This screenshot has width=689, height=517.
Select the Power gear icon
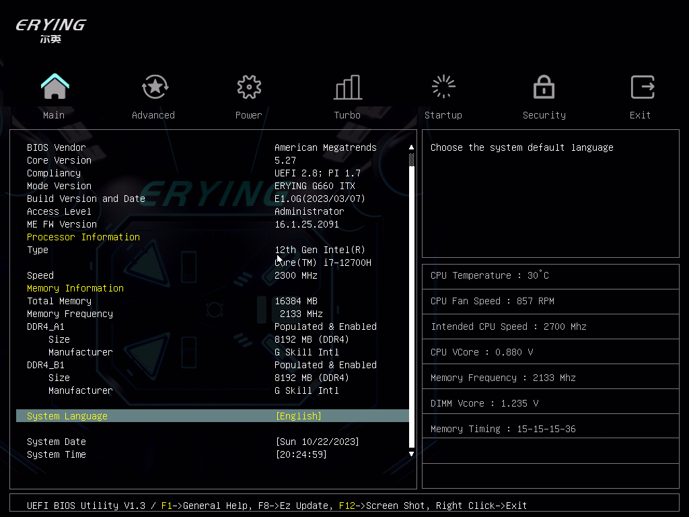pos(249,87)
